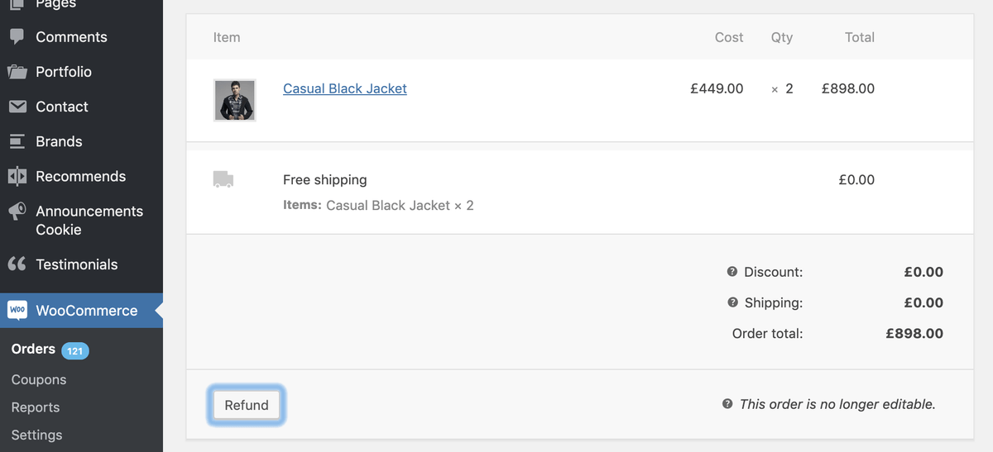
Task: Click the Announcements megaphone icon
Action: pos(17,212)
